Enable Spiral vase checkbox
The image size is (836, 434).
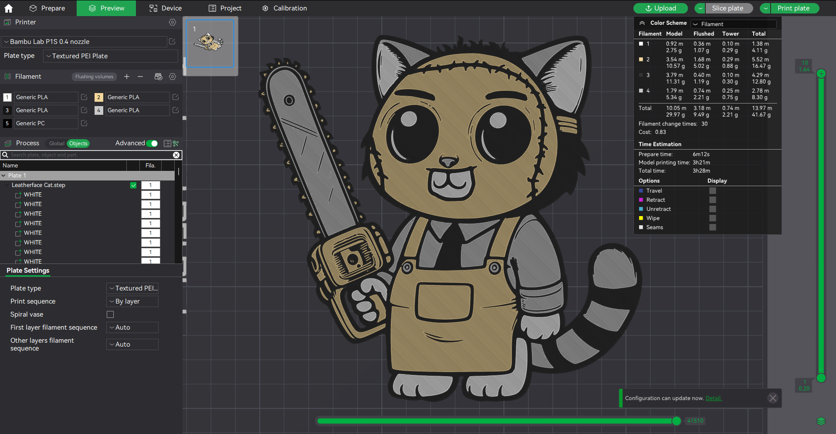pos(110,314)
